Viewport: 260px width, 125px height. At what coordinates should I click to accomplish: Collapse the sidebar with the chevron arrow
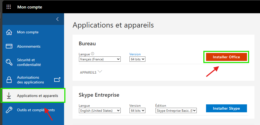tap(57, 19)
